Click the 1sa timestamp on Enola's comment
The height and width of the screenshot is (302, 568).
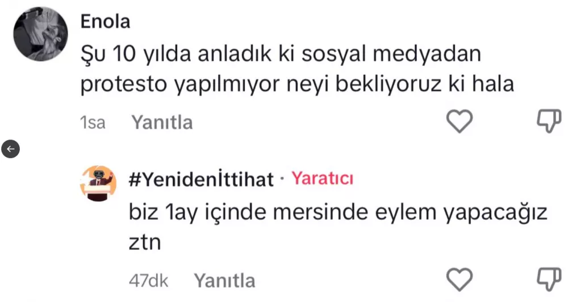93,122
